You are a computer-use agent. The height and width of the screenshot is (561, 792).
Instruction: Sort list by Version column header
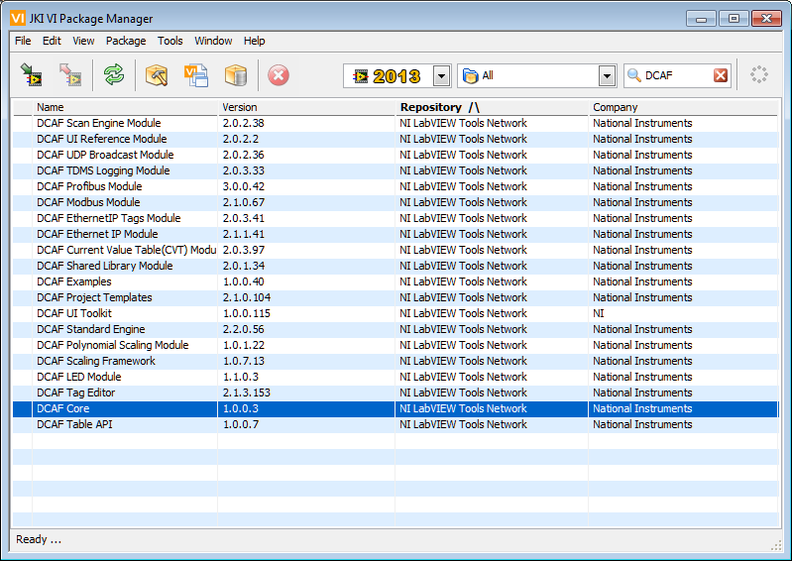(x=239, y=107)
